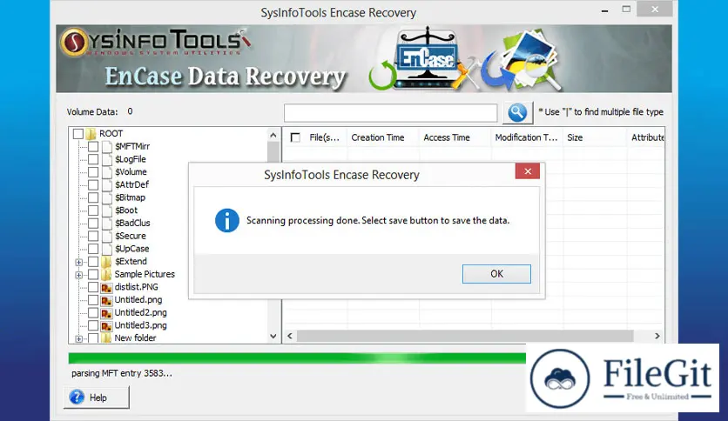Click the Attribute column header

click(x=646, y=137)
